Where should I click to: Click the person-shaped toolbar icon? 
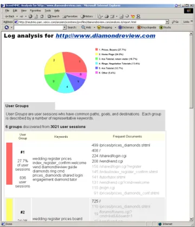138,16
